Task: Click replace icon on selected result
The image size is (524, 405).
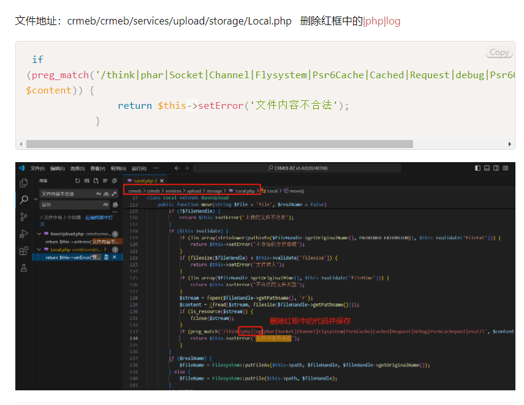Action: [106, 257]
